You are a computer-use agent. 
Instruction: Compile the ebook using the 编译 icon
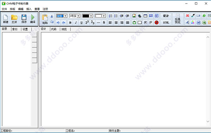pyautogui.click(x=33, y=19)
